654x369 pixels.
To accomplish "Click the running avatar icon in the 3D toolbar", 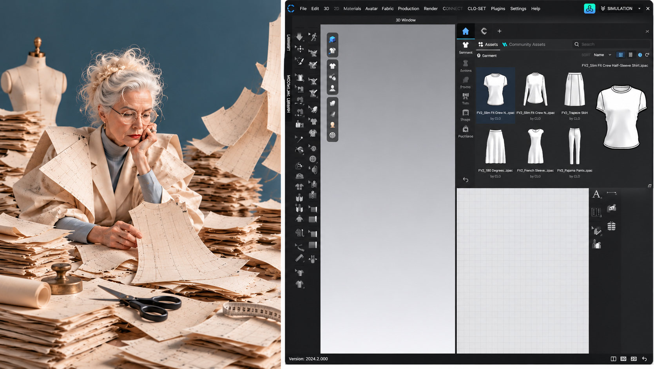I will [x=313, y=37].
